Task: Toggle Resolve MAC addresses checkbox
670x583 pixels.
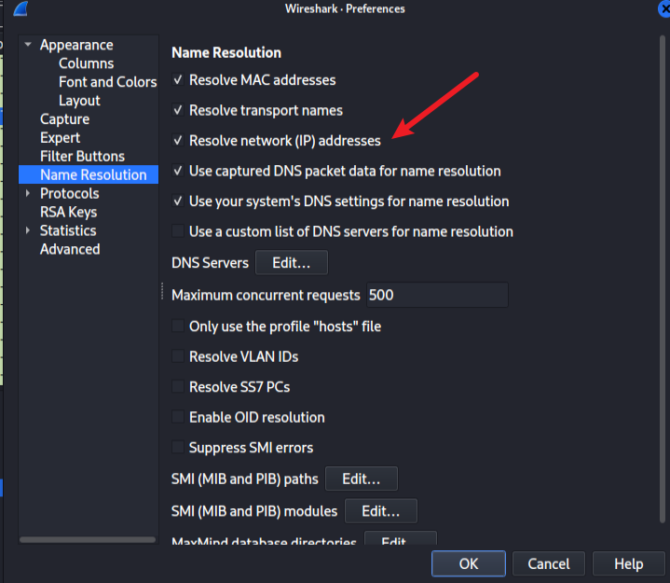Action: [x=178, y=81]
